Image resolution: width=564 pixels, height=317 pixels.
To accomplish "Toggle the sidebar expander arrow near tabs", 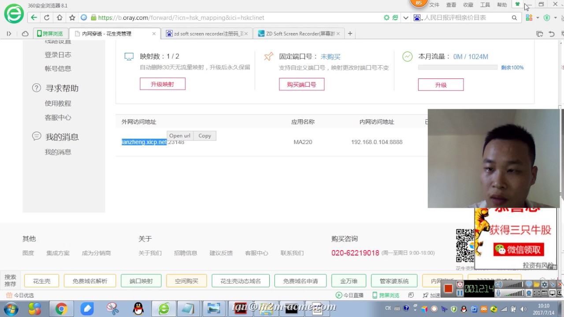I will coord(9,33).
